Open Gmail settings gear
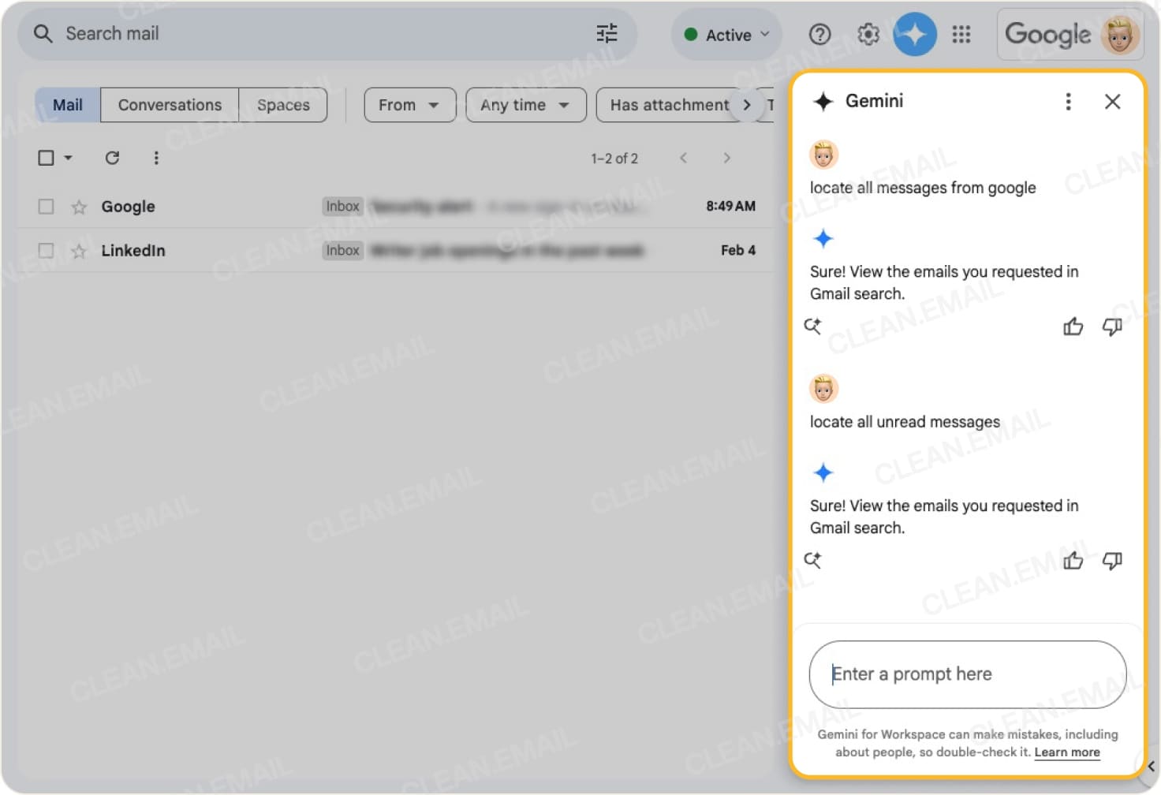Viewport: 1161px width, 795px height. [x=868, y=34]
